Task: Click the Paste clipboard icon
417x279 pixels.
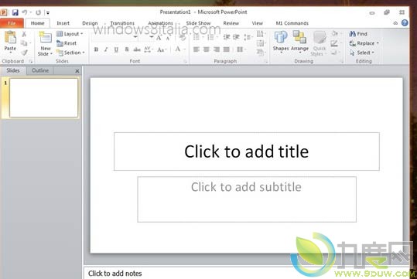Action: [x=10, y=37]
